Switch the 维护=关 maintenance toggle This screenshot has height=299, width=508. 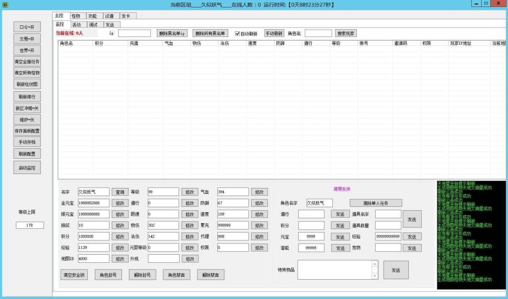click(27, 120)
